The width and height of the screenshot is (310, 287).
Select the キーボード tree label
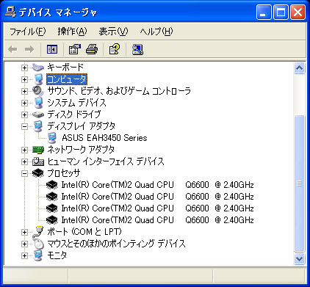pos(65,67)
